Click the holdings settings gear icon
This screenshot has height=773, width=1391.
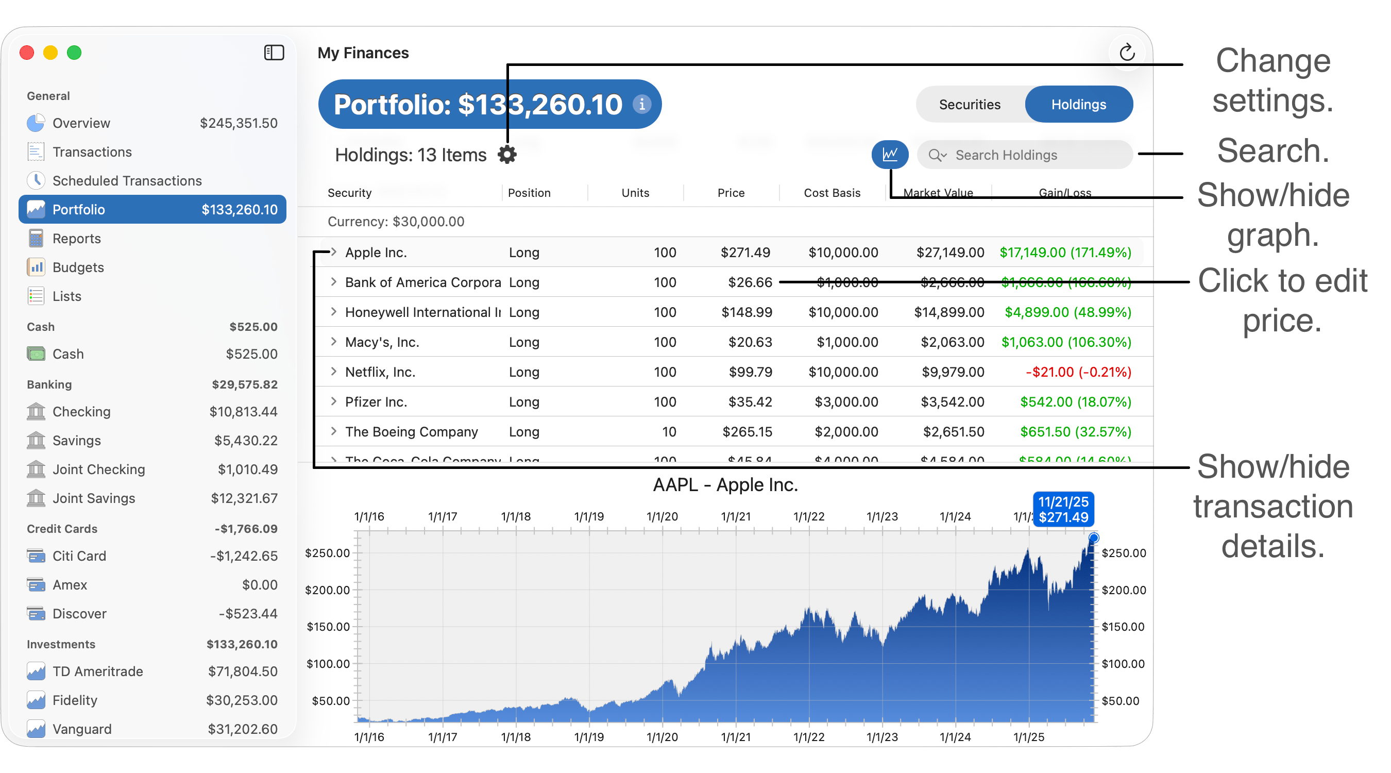(x=507, y=155)
